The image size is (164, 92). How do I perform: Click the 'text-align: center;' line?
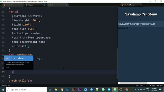tap(27, 33)
